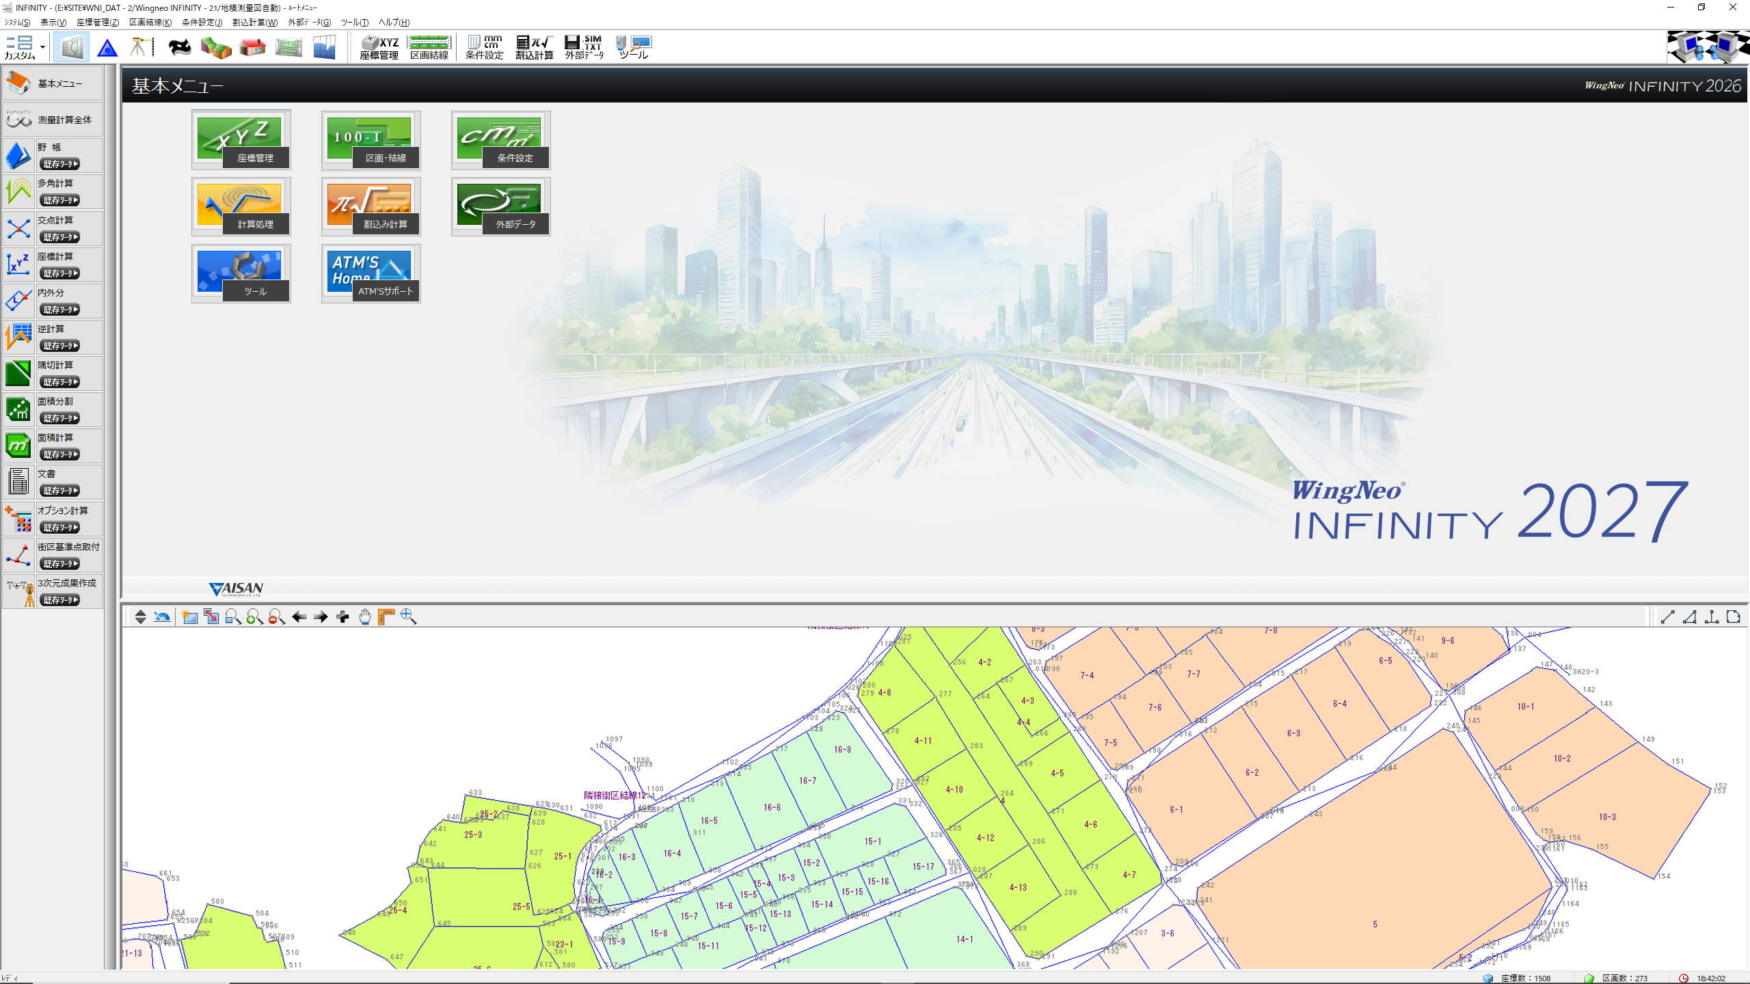Screen dimensions: 1750x984
Task: Open the 区画結線 toolbar icon
Action: [429, 47]
